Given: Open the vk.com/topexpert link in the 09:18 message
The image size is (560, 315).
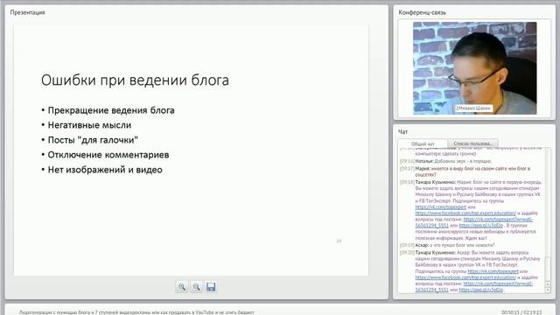Looking at the screenshot, I should pyautogui.click(x=441, y=207).
